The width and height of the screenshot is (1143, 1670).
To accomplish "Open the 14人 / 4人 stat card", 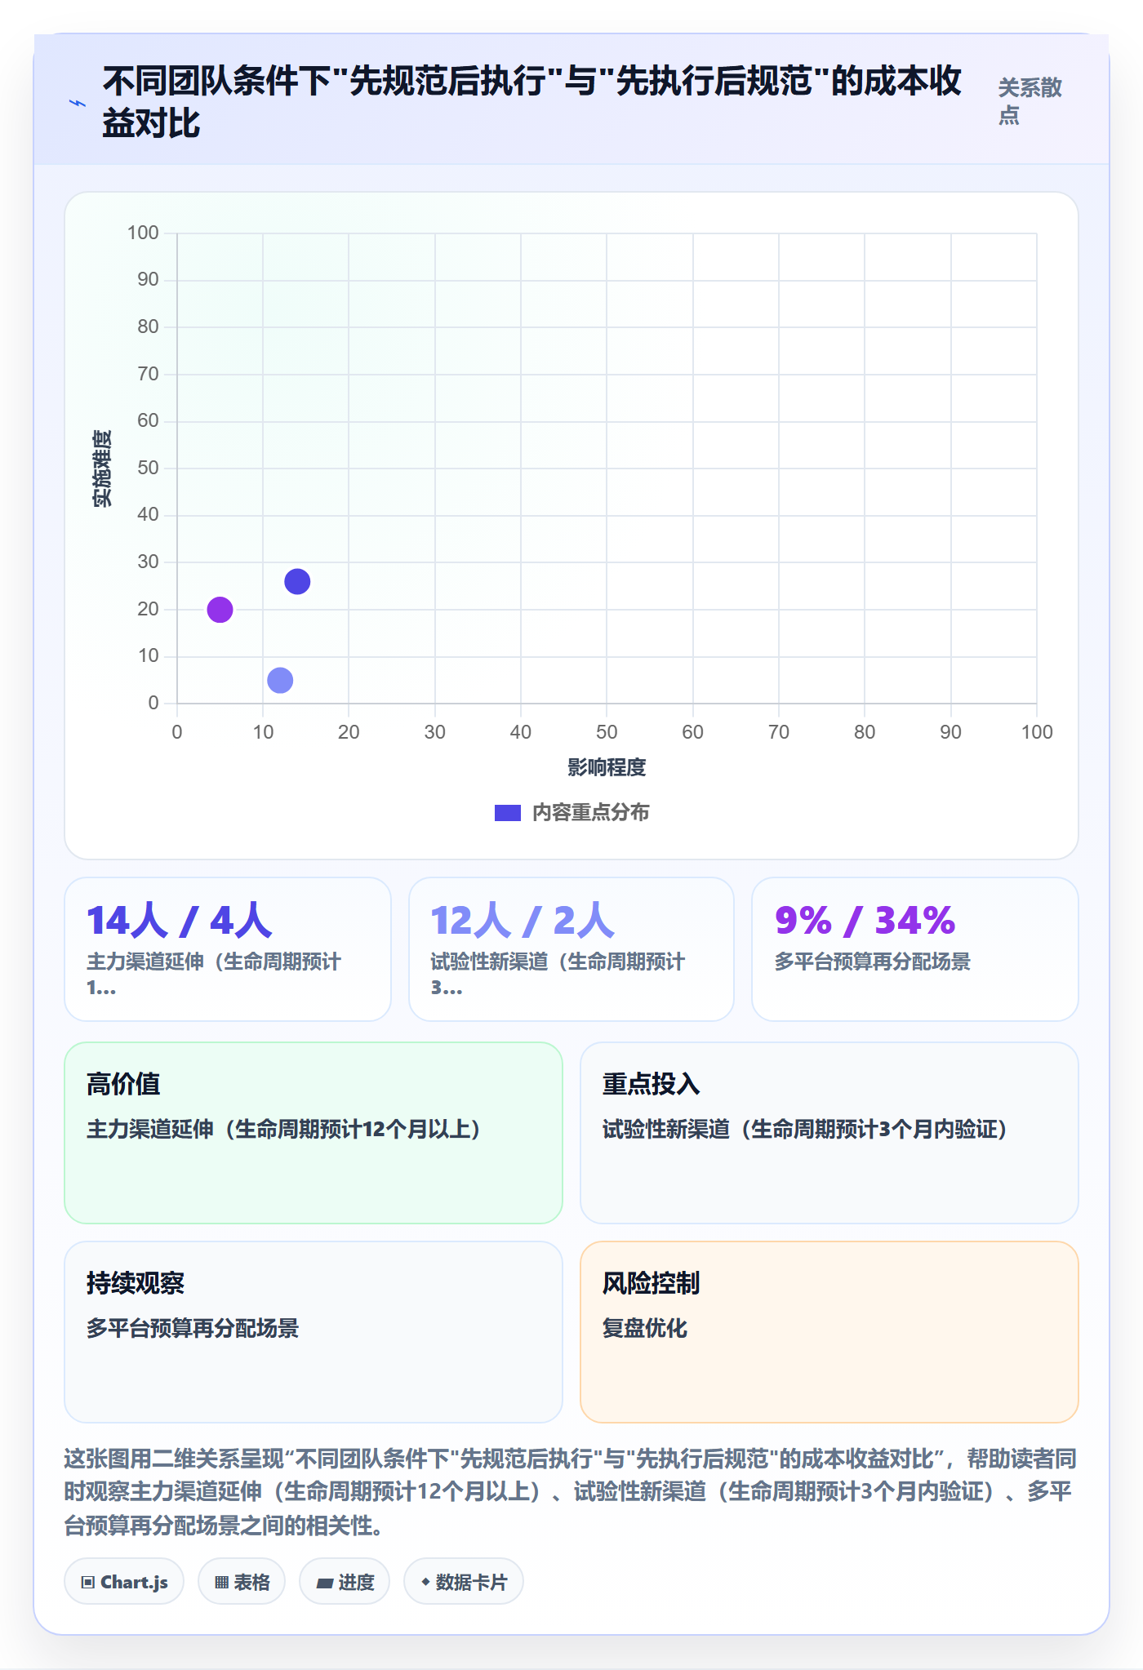I will pyautogui.click(x=228, y=949).
